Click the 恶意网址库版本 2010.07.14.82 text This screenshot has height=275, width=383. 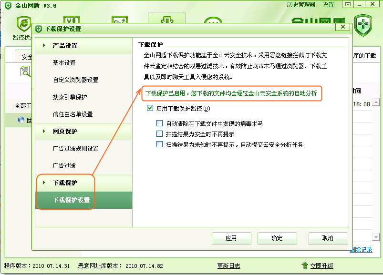120,266
